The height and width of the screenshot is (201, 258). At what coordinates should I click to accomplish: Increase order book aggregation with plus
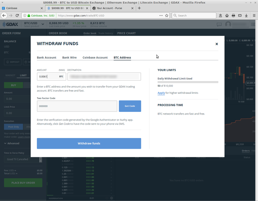coord(112,198)
